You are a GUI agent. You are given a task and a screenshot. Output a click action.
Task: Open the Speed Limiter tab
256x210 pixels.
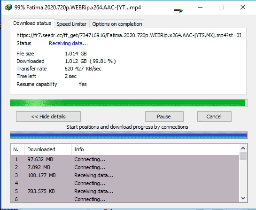71,24
